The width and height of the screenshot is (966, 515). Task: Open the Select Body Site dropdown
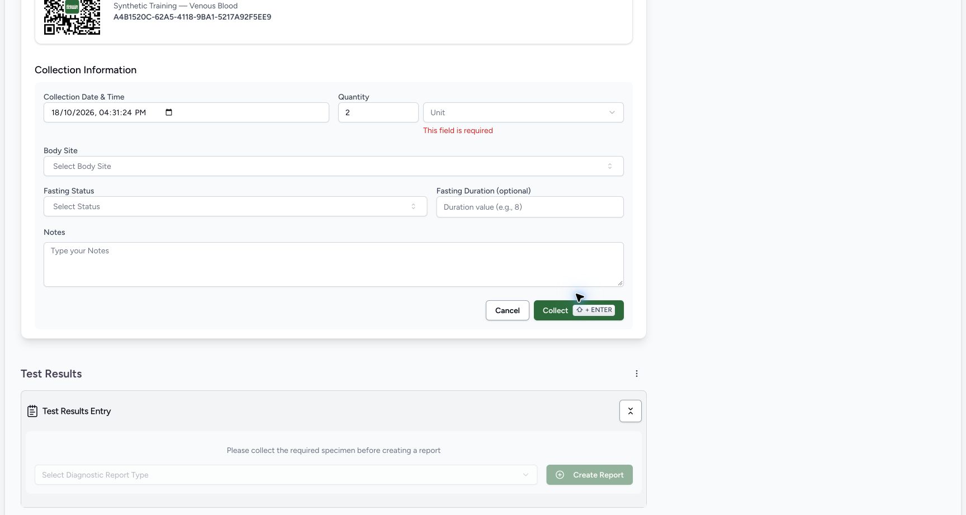click(x=333, y=166)
